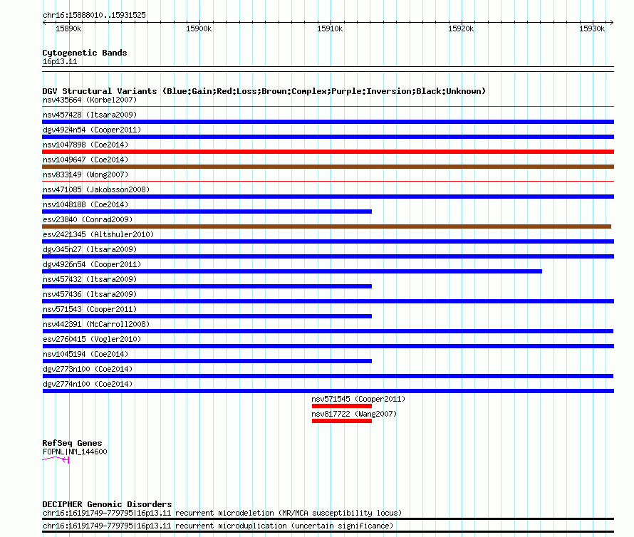Screen dimensions: 634x537
Task: Open the nsv1045194 (Coe2014) label
Action: coord(85,354)
